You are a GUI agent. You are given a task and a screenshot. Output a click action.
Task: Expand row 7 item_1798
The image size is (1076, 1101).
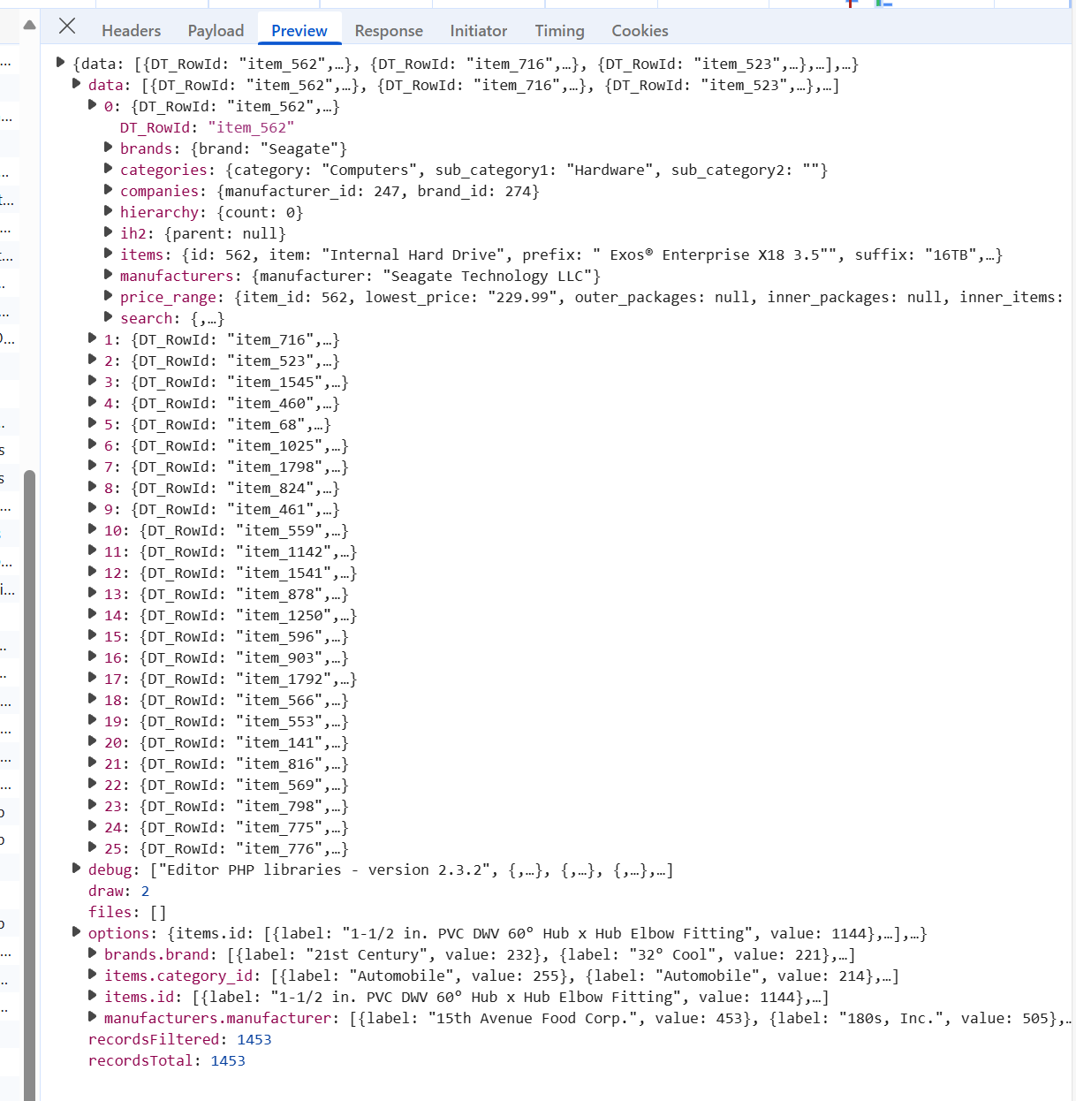[92, 465]
